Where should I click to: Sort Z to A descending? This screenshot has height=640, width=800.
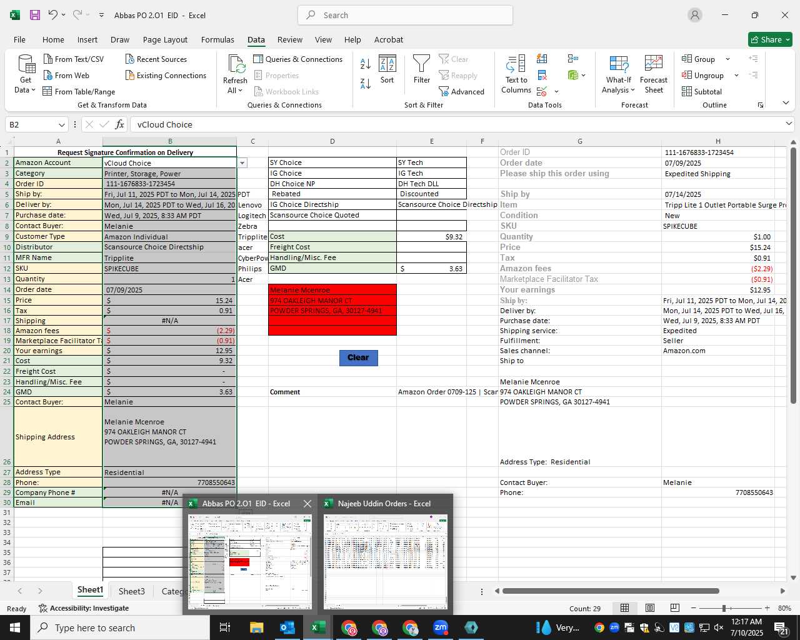click(366, 82)
